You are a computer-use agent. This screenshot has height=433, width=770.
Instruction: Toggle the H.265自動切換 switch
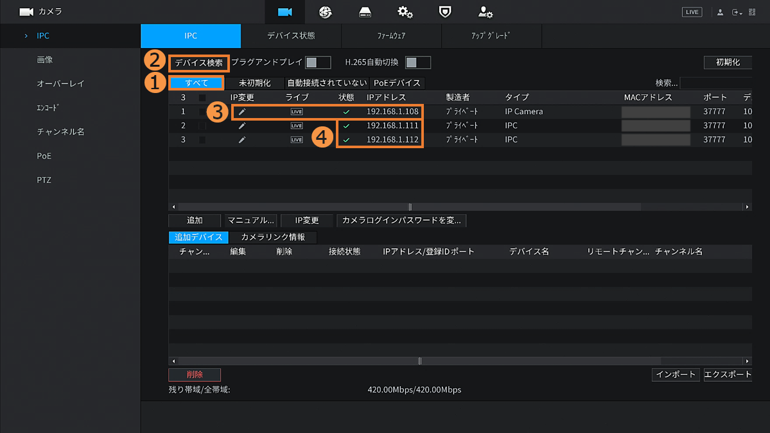coord(418,62)
